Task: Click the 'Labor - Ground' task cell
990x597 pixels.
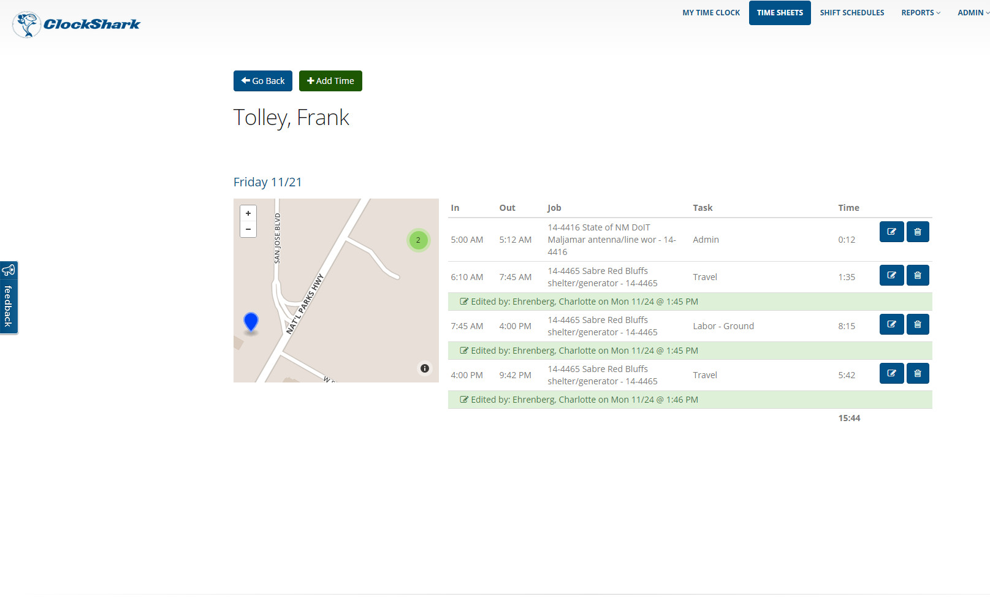Action: 723,326
